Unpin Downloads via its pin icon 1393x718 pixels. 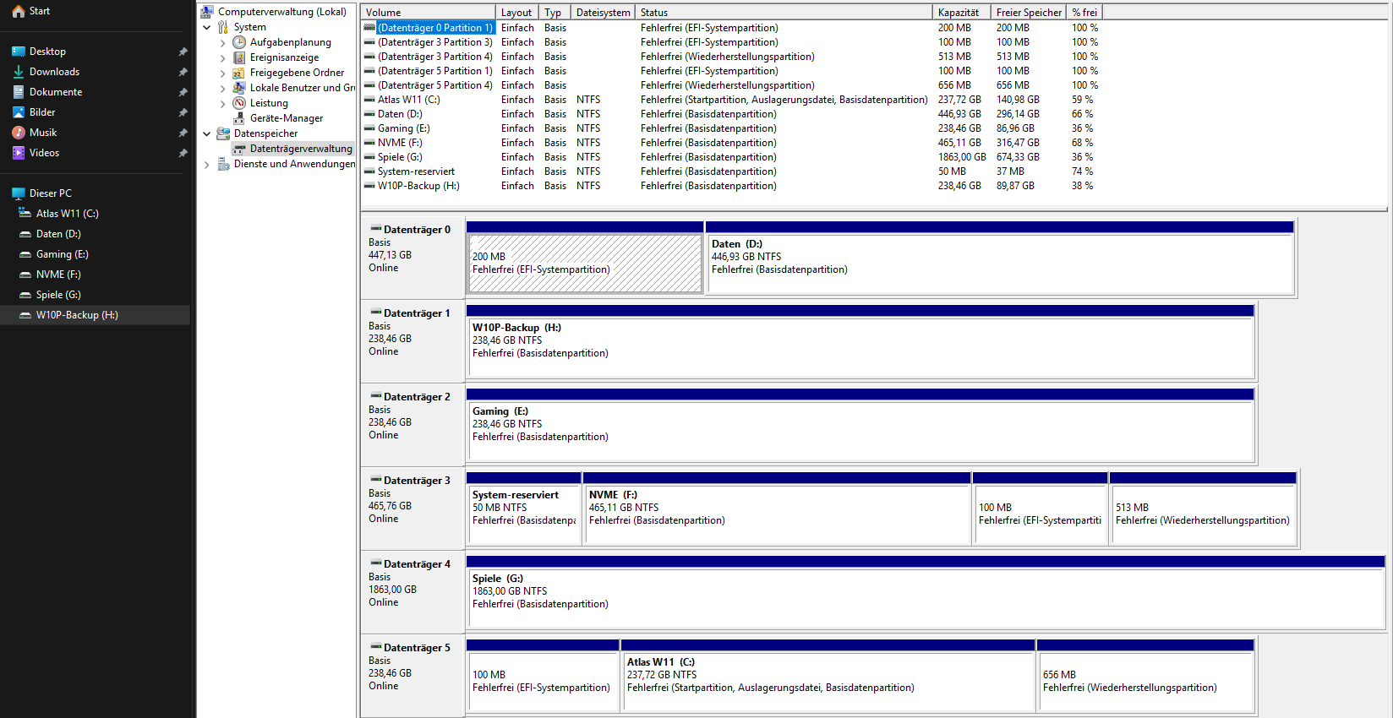tap(183, 72)
